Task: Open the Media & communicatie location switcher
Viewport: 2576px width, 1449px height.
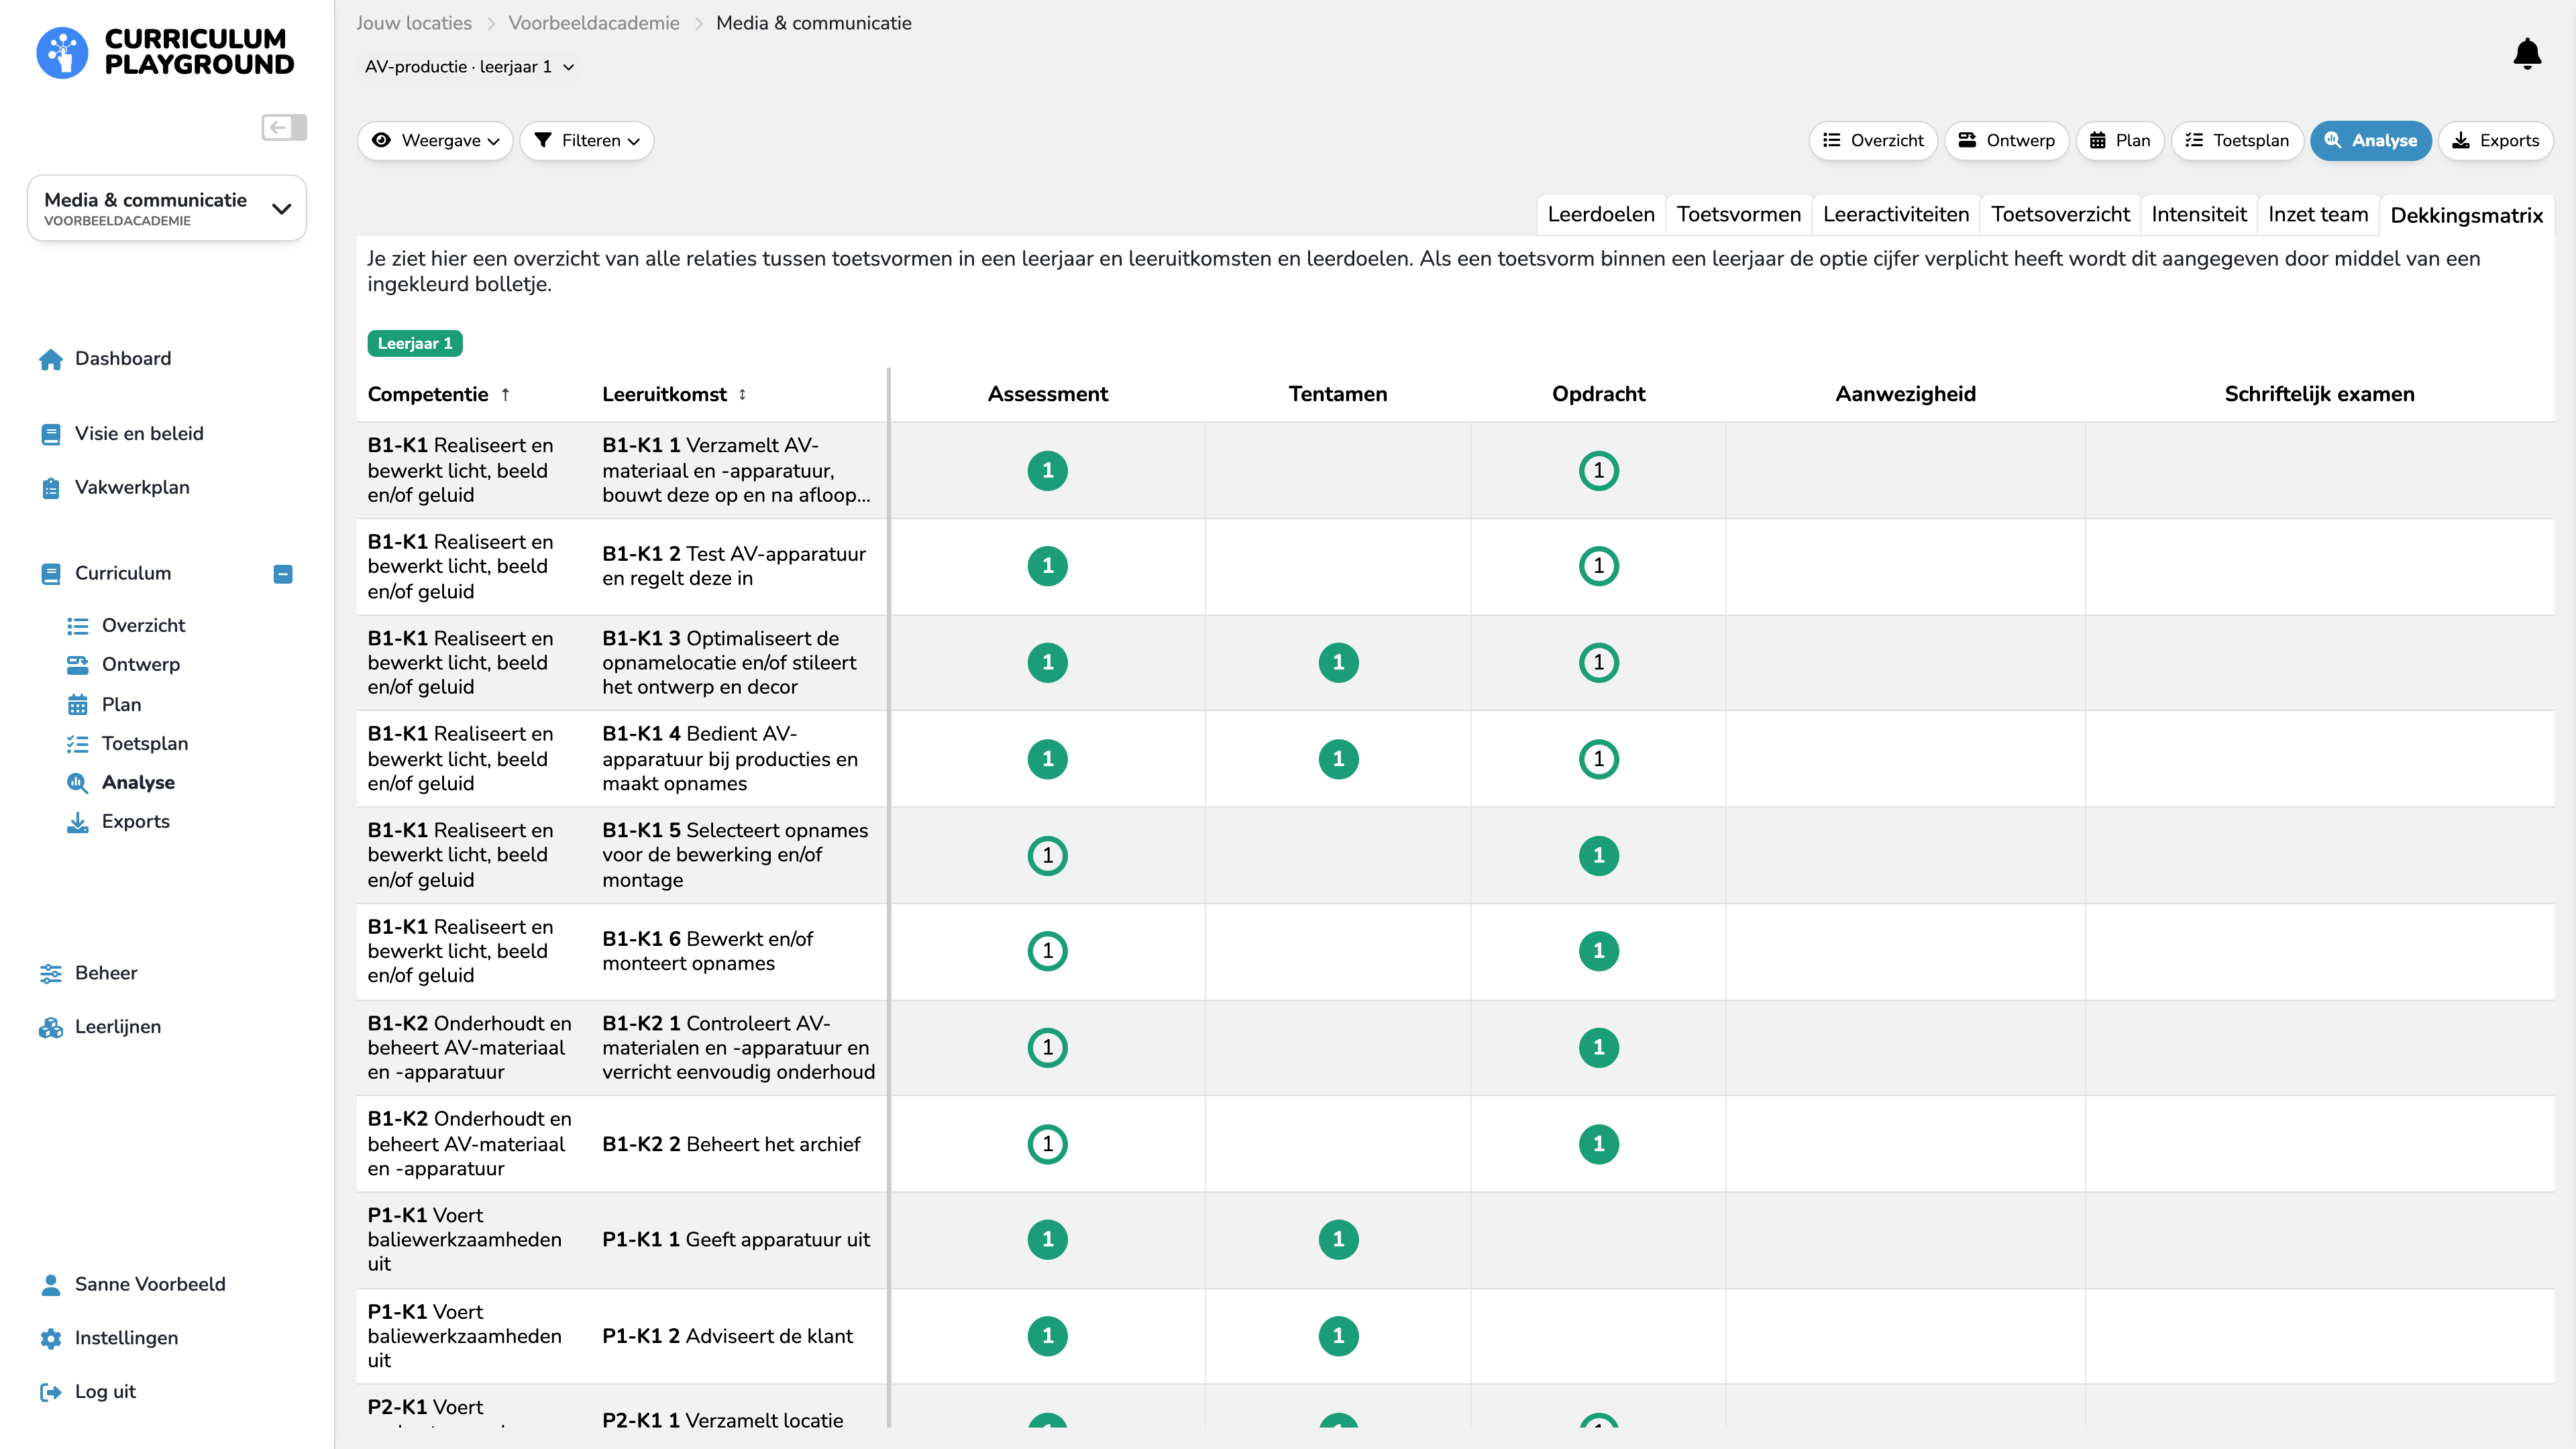Action: pyautogui.click(x=167, y=208)
